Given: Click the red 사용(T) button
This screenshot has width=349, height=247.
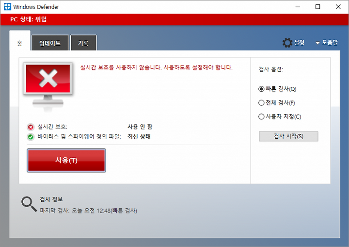Looking at the screenshot, I should coord(66,160).
